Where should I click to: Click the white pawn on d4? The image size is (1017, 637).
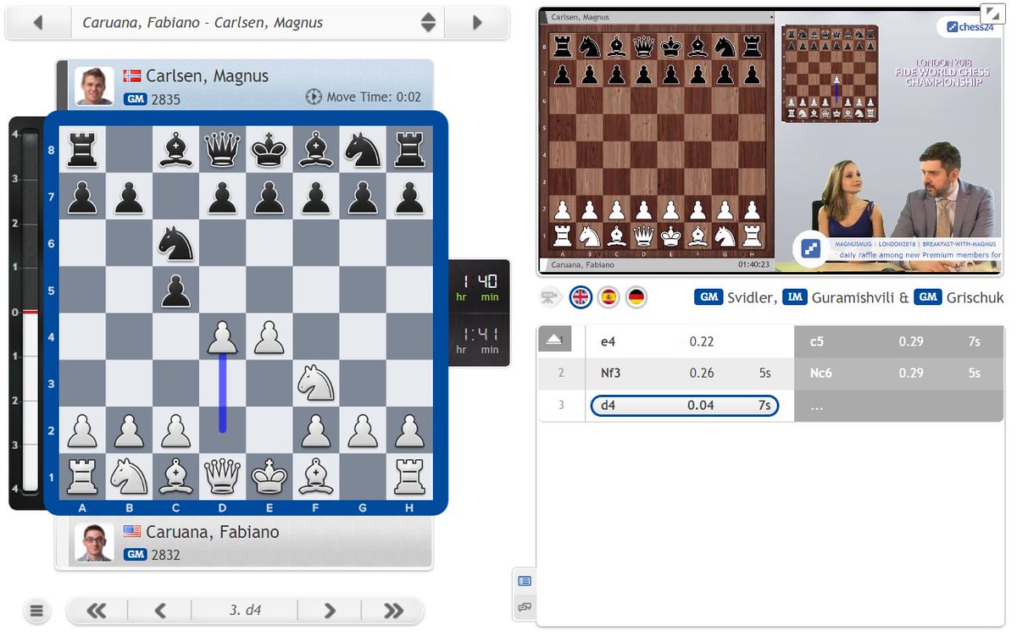(x=223, y=336)
